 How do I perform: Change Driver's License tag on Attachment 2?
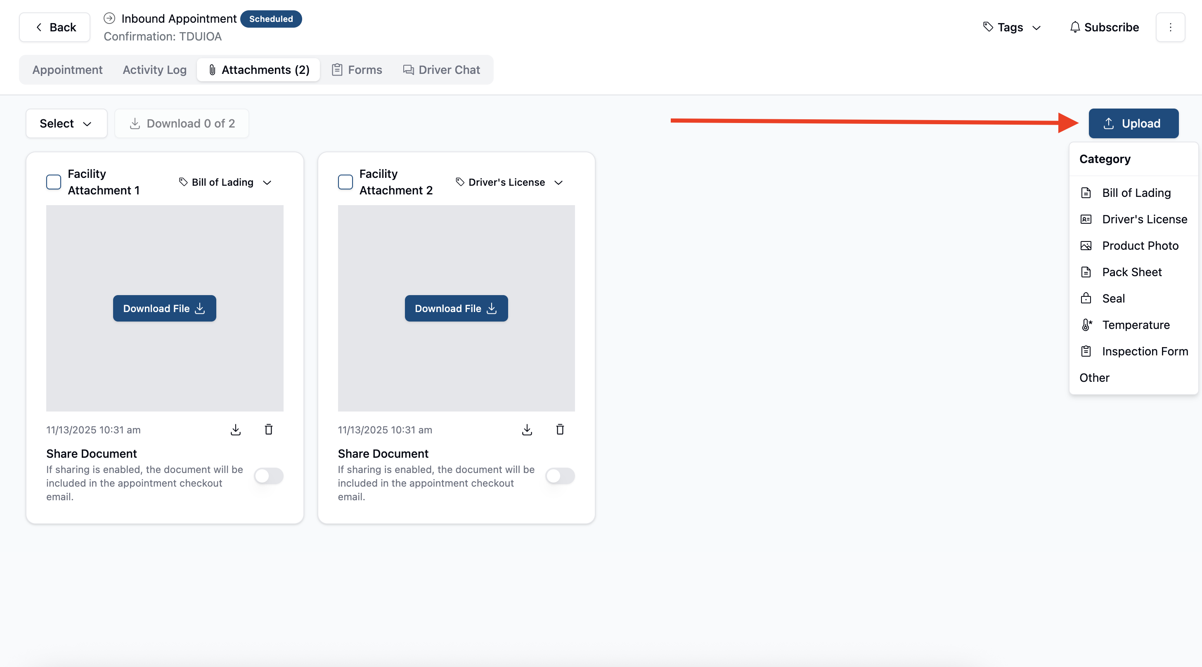(x=509, y=182)
